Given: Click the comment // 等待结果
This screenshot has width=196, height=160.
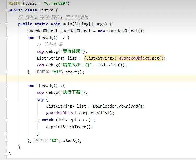Looking at the screenshot, I should [x=50, y=44].
